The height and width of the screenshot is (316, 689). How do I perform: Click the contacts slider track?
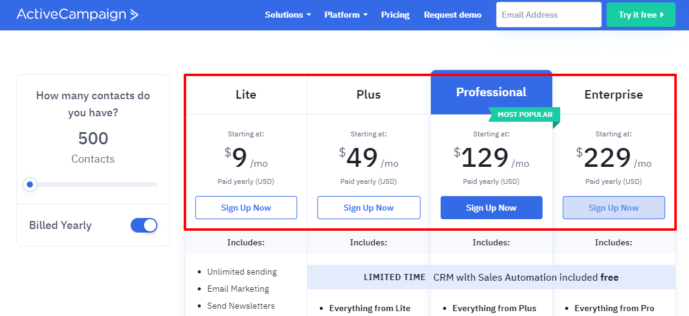coord(98,184)
